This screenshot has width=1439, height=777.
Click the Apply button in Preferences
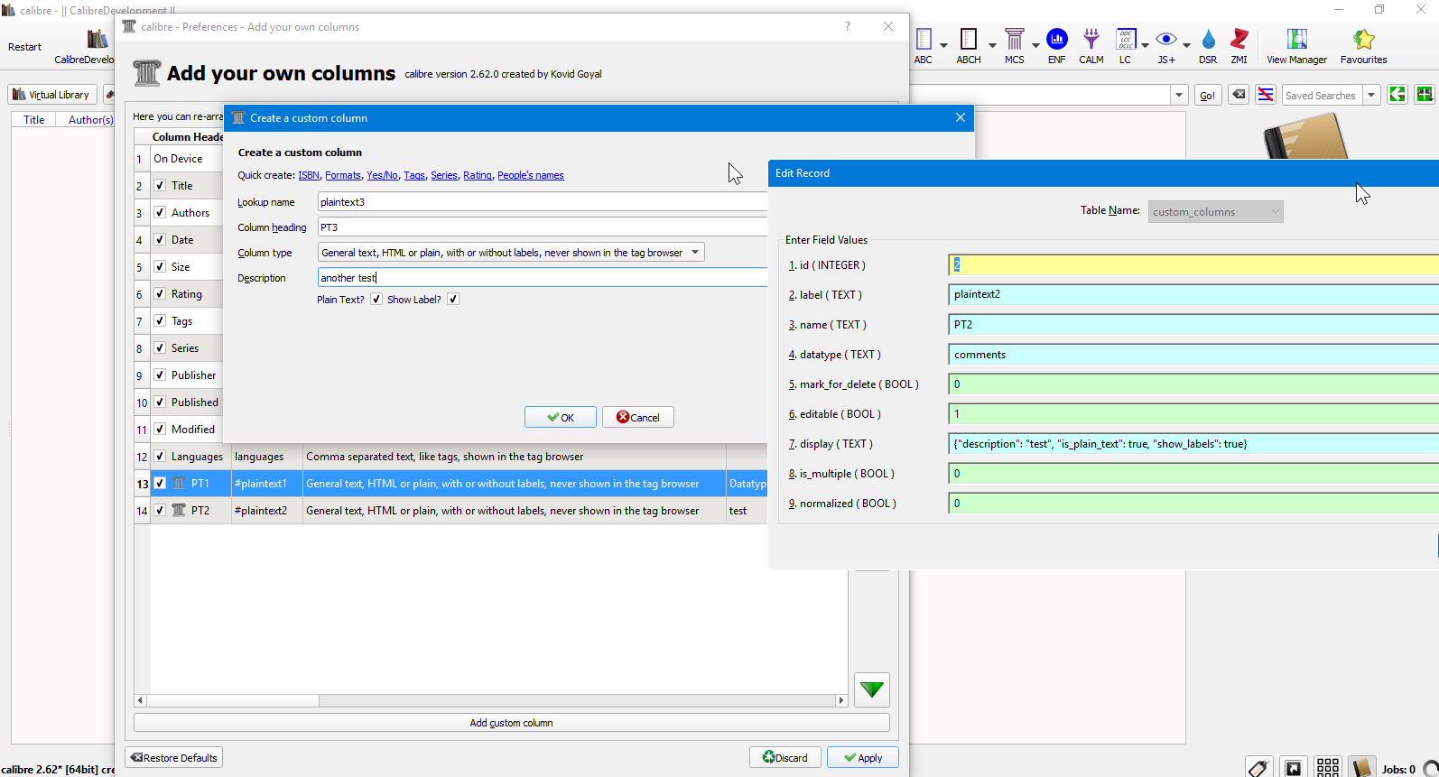863,758
